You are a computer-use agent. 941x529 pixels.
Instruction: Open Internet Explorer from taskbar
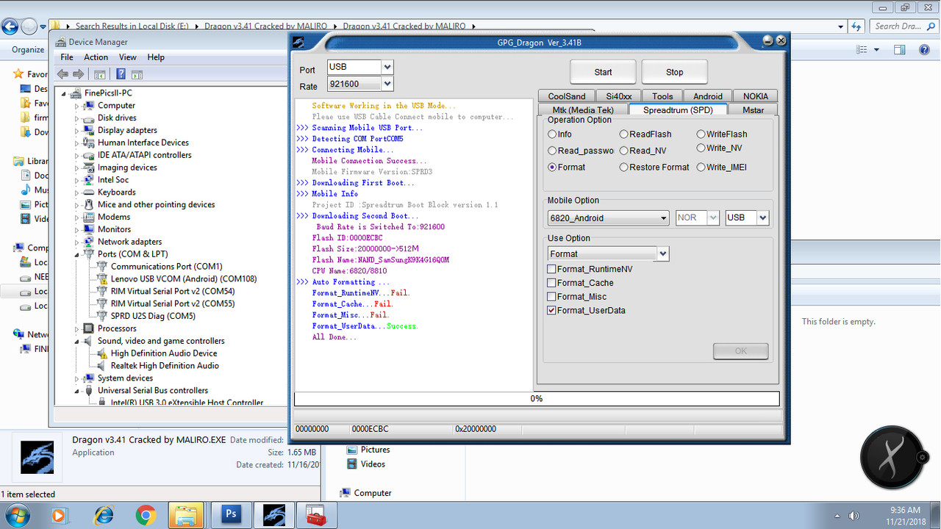tap(104, 516)
